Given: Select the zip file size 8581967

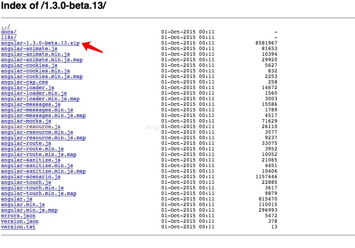Looking at the screenshot, I should point(266,43).
